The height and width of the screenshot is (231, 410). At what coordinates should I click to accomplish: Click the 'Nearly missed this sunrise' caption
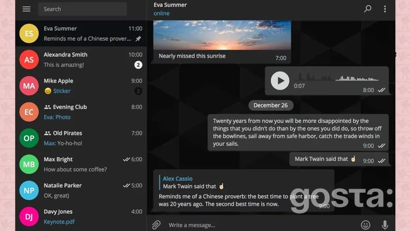pos(192,56)
